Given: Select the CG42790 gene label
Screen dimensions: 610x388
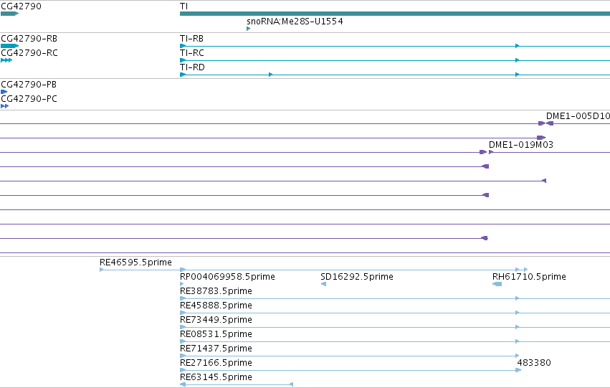Looking at the screenshot, I should pos(21,6).
